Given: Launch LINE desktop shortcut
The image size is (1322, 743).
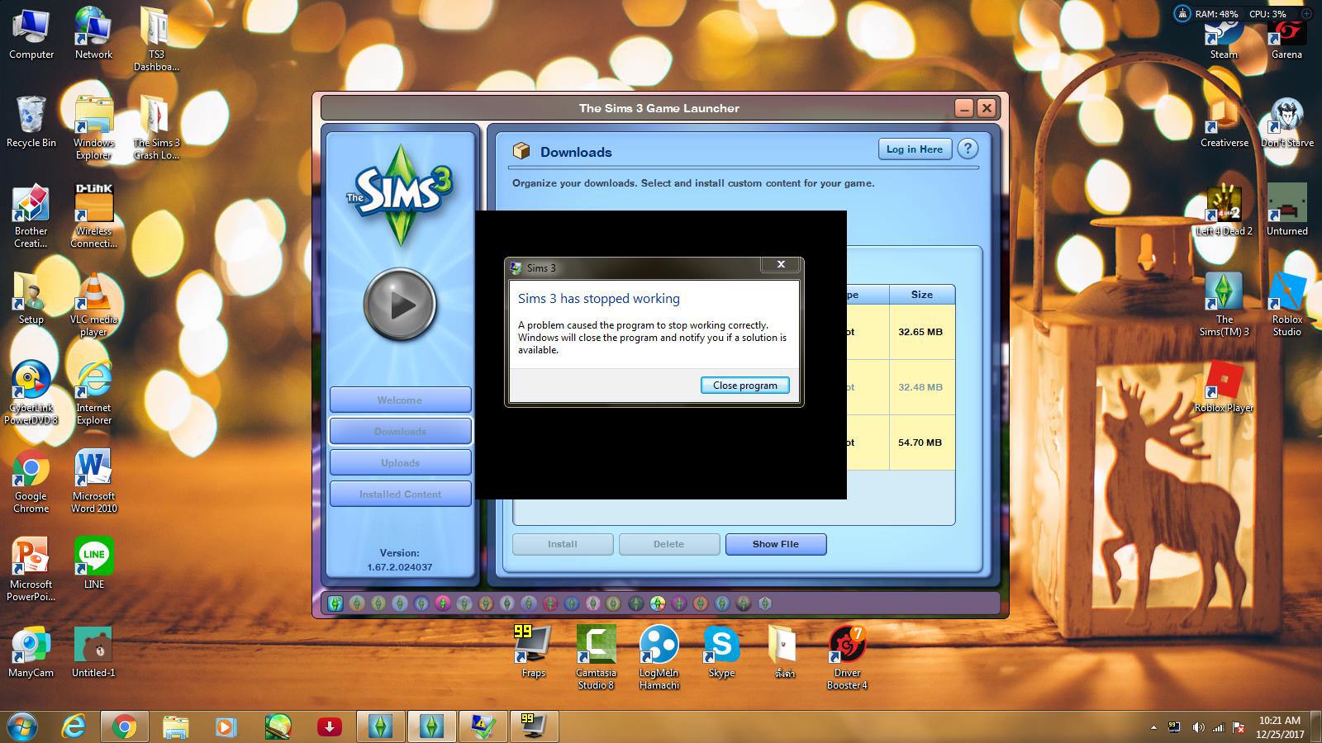Looking at the screenshot, I should [93, 563].
